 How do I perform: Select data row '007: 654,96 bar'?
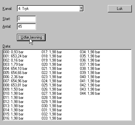tap(15, 81)
